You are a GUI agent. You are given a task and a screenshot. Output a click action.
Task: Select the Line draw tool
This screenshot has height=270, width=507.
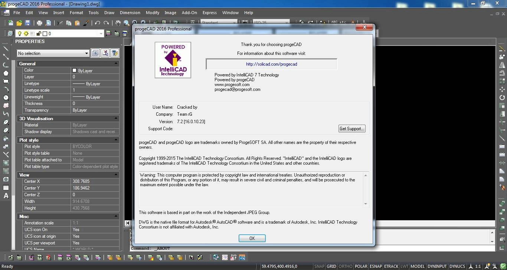[6, 48]
